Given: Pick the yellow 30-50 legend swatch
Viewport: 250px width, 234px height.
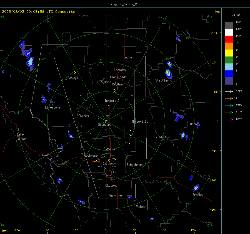Looking at the screenshot, I should pos(229,53).
